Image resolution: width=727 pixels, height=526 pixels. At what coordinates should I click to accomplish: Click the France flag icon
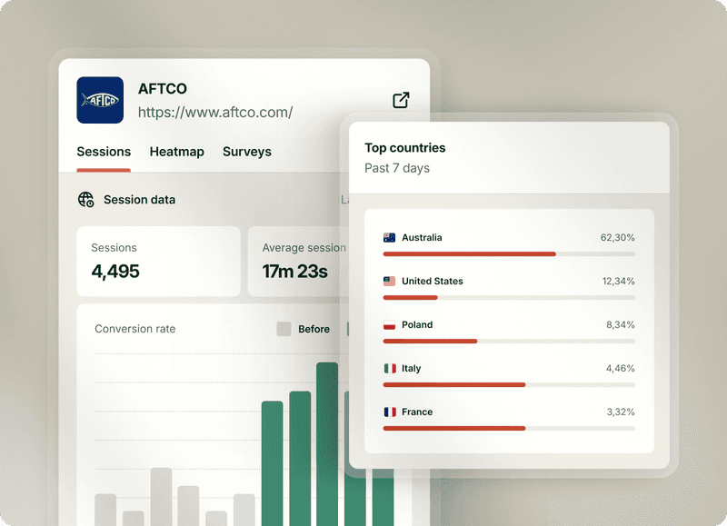click(389, 412)
